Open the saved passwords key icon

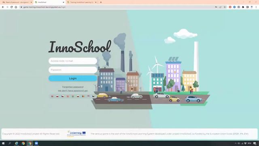216,7
